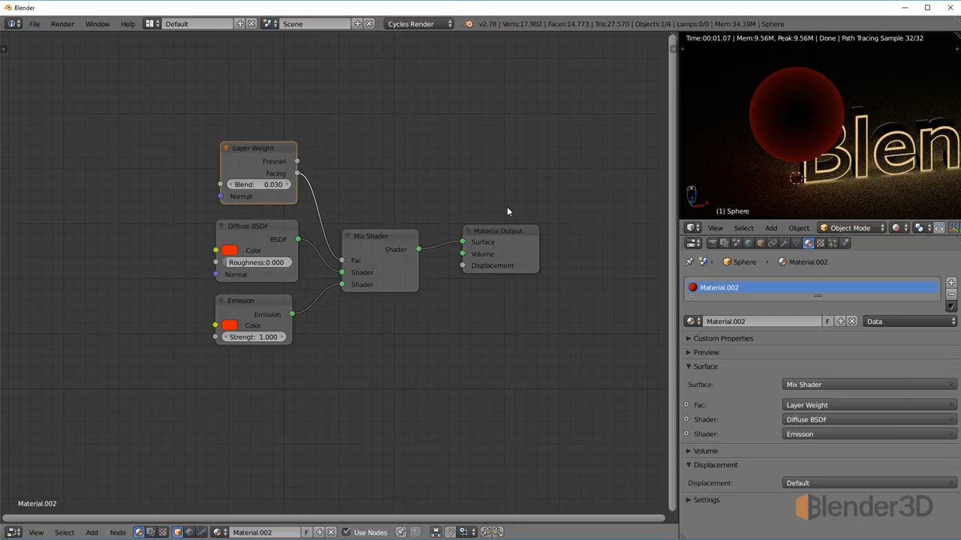Add a material slot with plus button
Image resolution: width=961 pixels, height=540 pixels.
[951, 283]
